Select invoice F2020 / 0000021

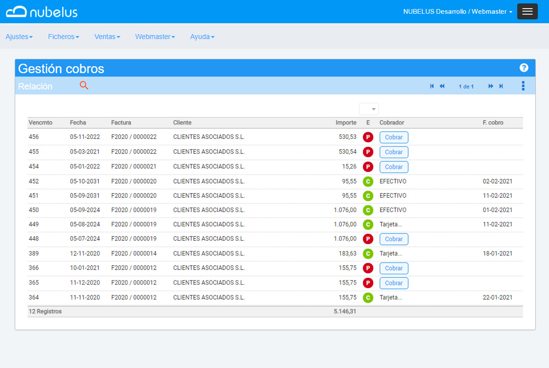pyautogui.click(x=134, y=167)
